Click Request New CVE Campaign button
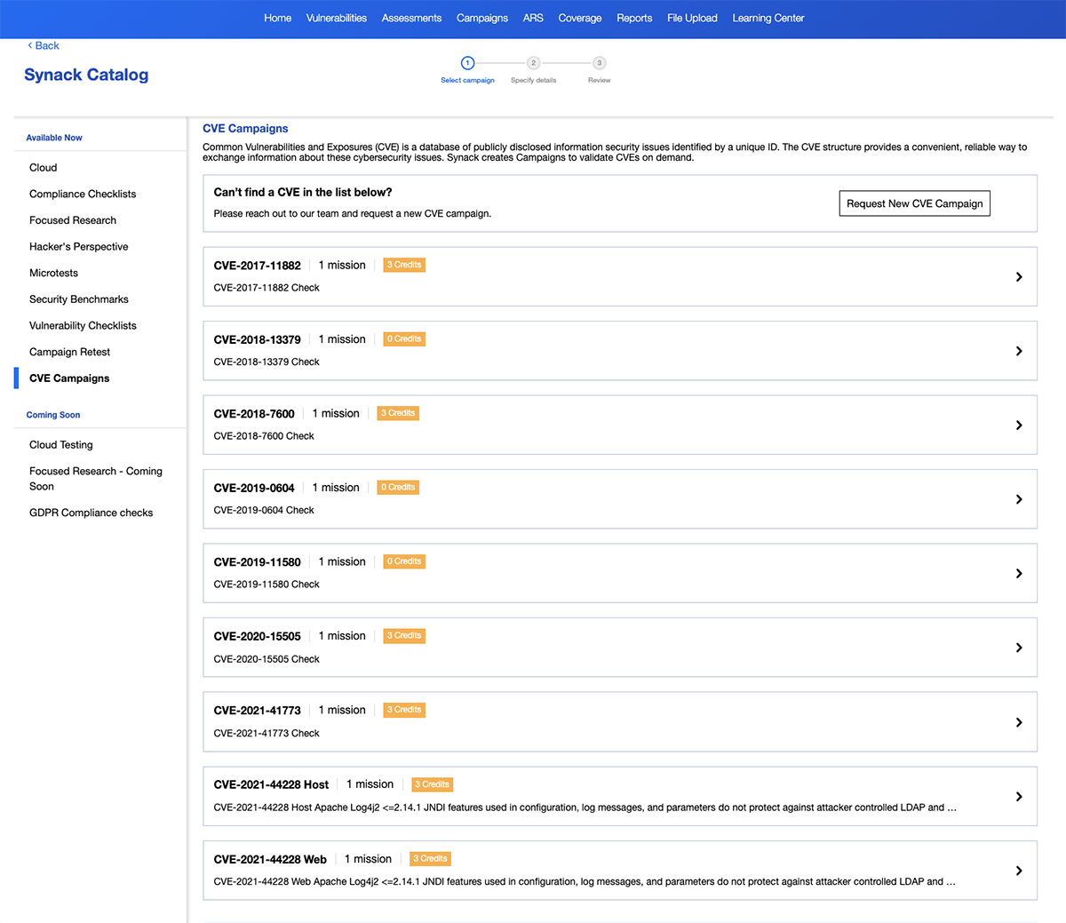1066x923 pixels. [x=915, y=203]
